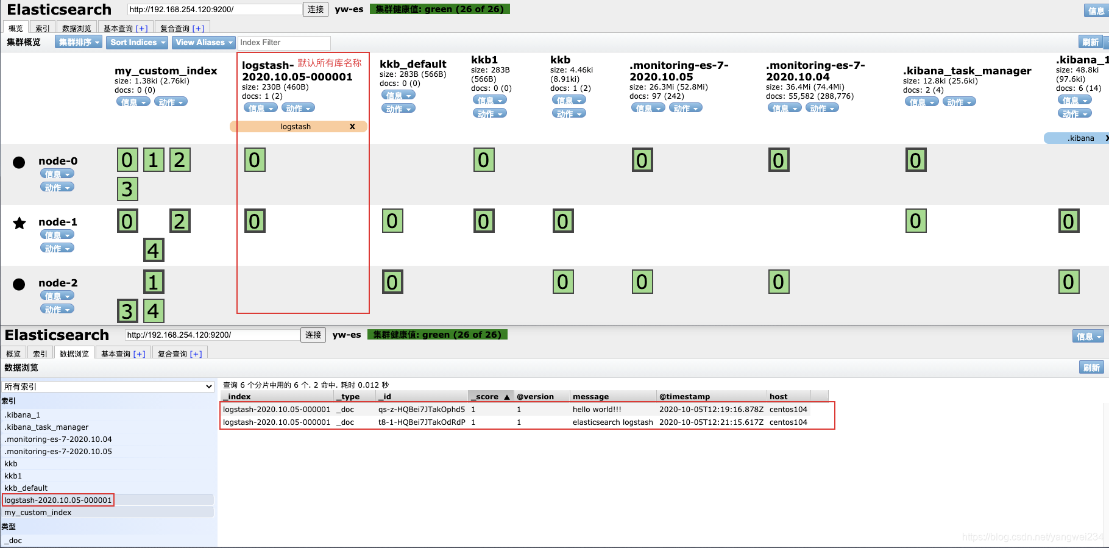Open 动作 dropdown for node-0
Screen dimensions: 1109x548
click(x=57, y=187)
